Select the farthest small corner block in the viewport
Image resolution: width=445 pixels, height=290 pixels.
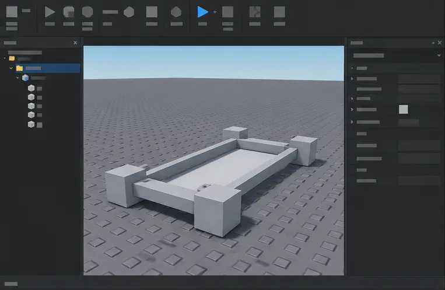pyautogui.click(x=235, y=133)
